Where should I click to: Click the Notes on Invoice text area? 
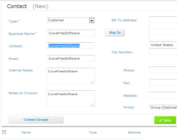point(71,99)
